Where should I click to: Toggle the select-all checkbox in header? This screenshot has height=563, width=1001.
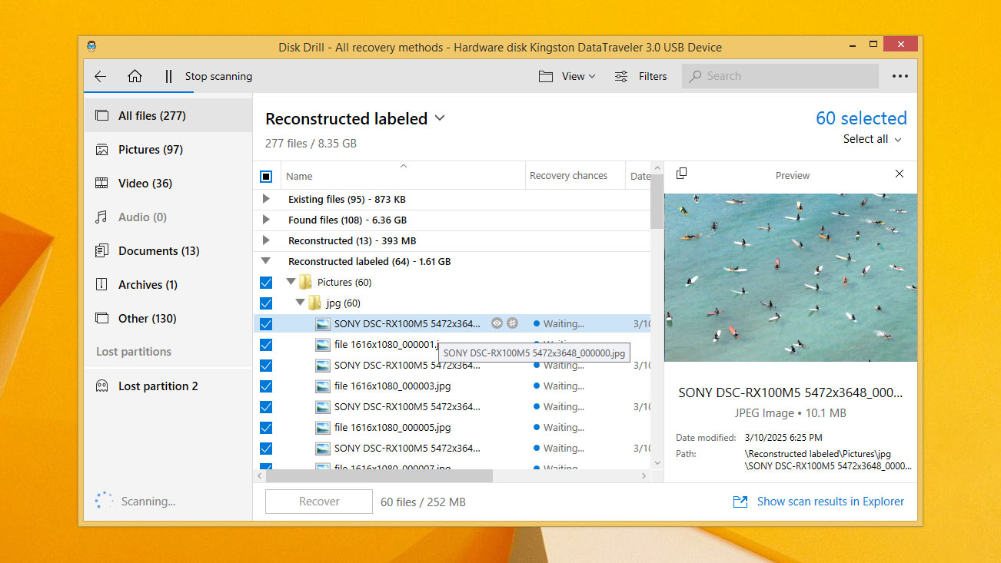[266, 176]
